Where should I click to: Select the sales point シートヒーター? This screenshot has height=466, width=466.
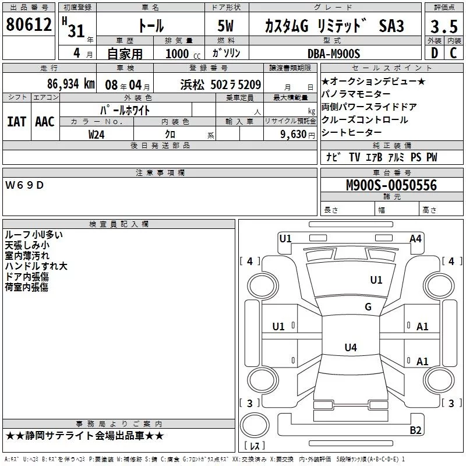(352, 133)
